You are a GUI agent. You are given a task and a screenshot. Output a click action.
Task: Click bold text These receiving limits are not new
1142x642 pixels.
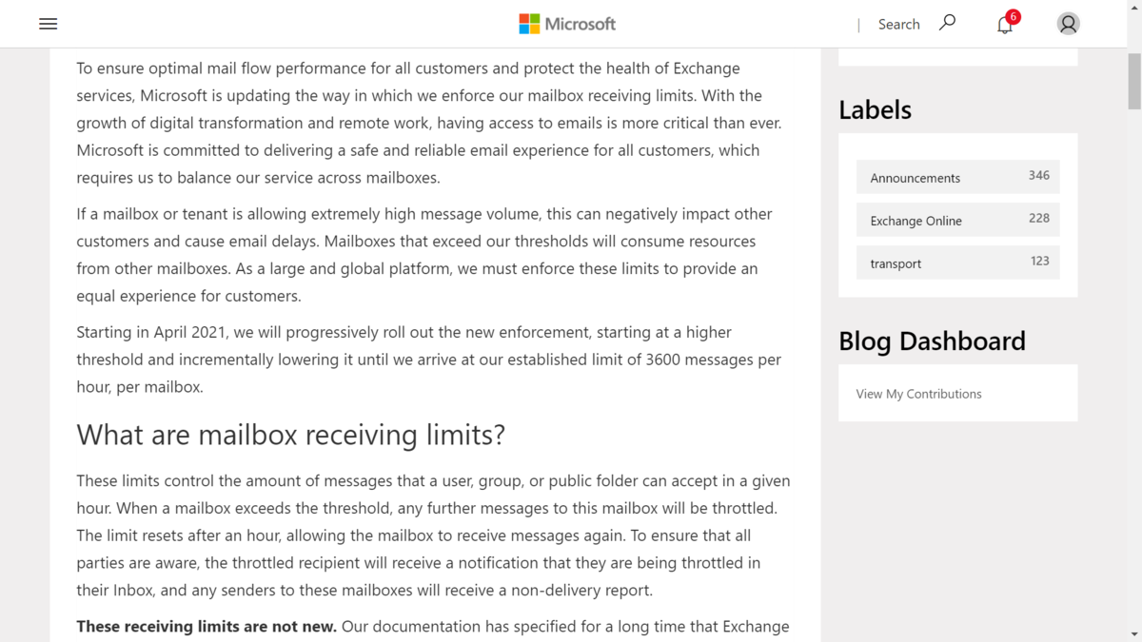(x=207, y=626)
